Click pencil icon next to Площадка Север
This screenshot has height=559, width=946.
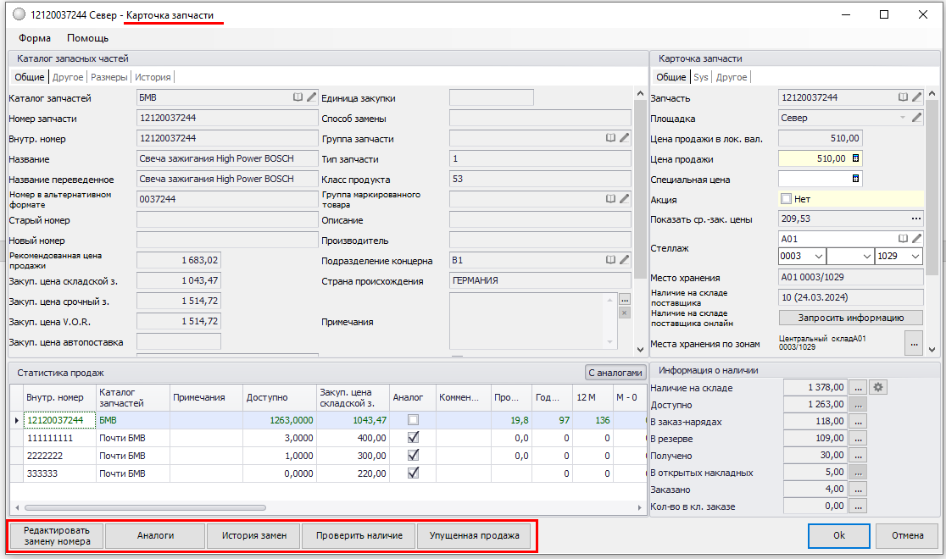916,118
